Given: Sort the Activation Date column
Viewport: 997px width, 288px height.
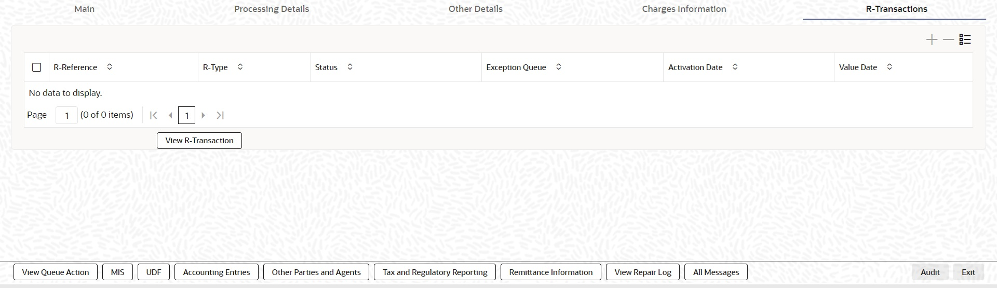Looking at the screenshot, I should tap(735, 67).
